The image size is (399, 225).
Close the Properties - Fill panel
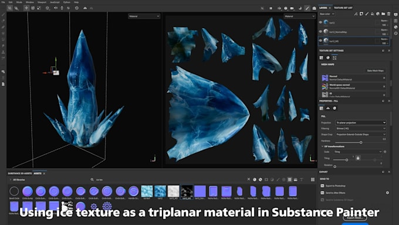[x=389, y=101]
